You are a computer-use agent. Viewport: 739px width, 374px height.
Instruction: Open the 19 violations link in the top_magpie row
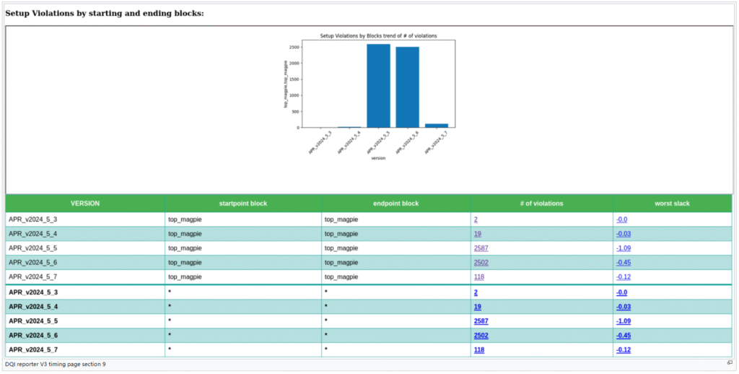click(x=477, y=233)
